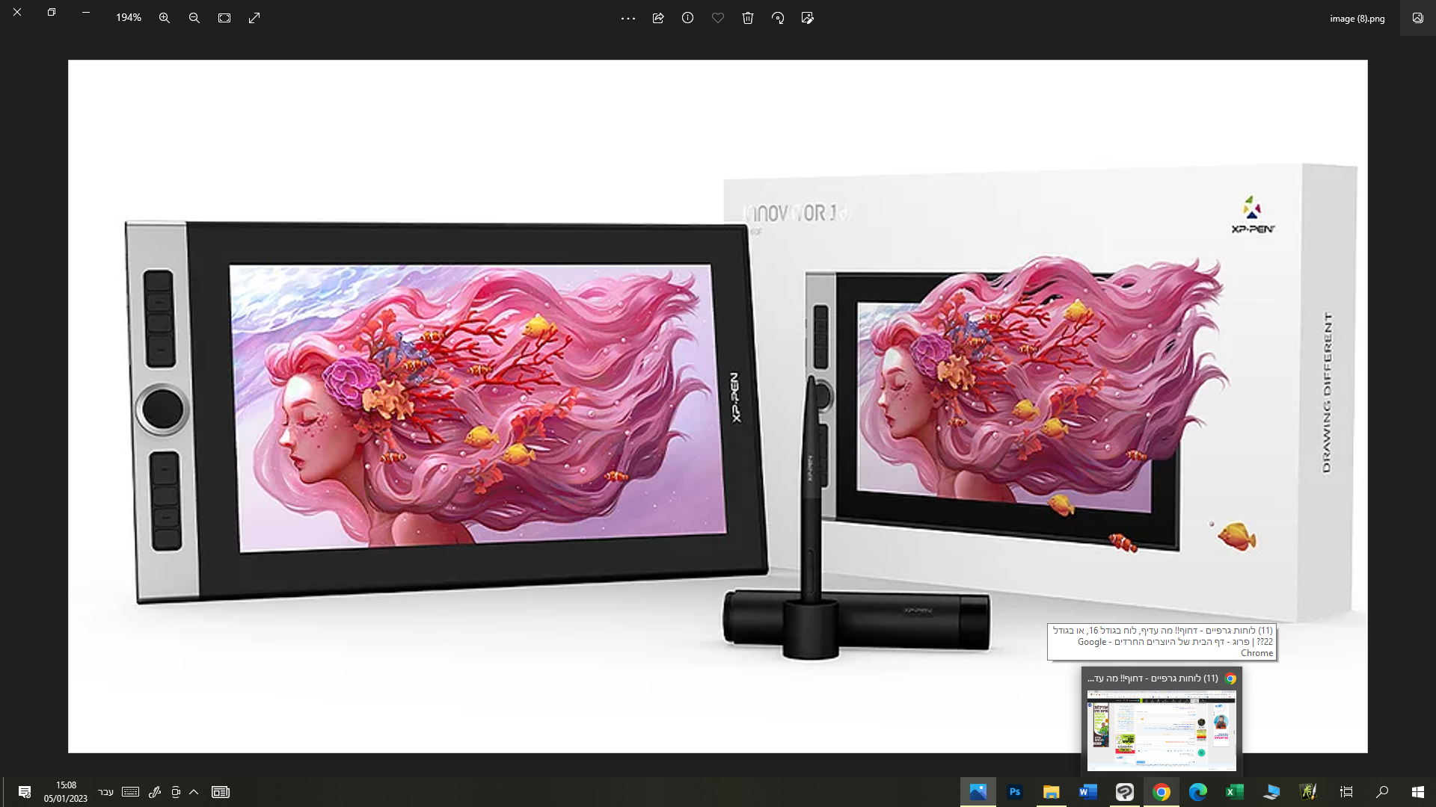Open Photoshop from the taskbar
The width and height of the screenshot is (1436, 807).
coord(1015,792)
